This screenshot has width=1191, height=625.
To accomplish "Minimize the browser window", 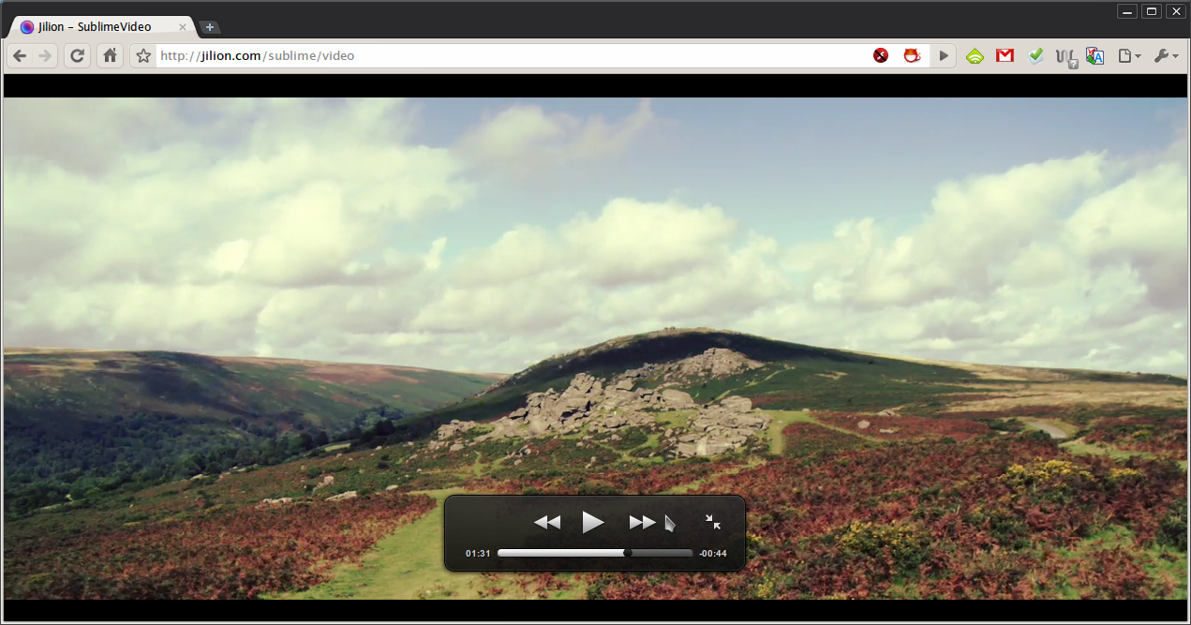I will [x=1128, y=11].
